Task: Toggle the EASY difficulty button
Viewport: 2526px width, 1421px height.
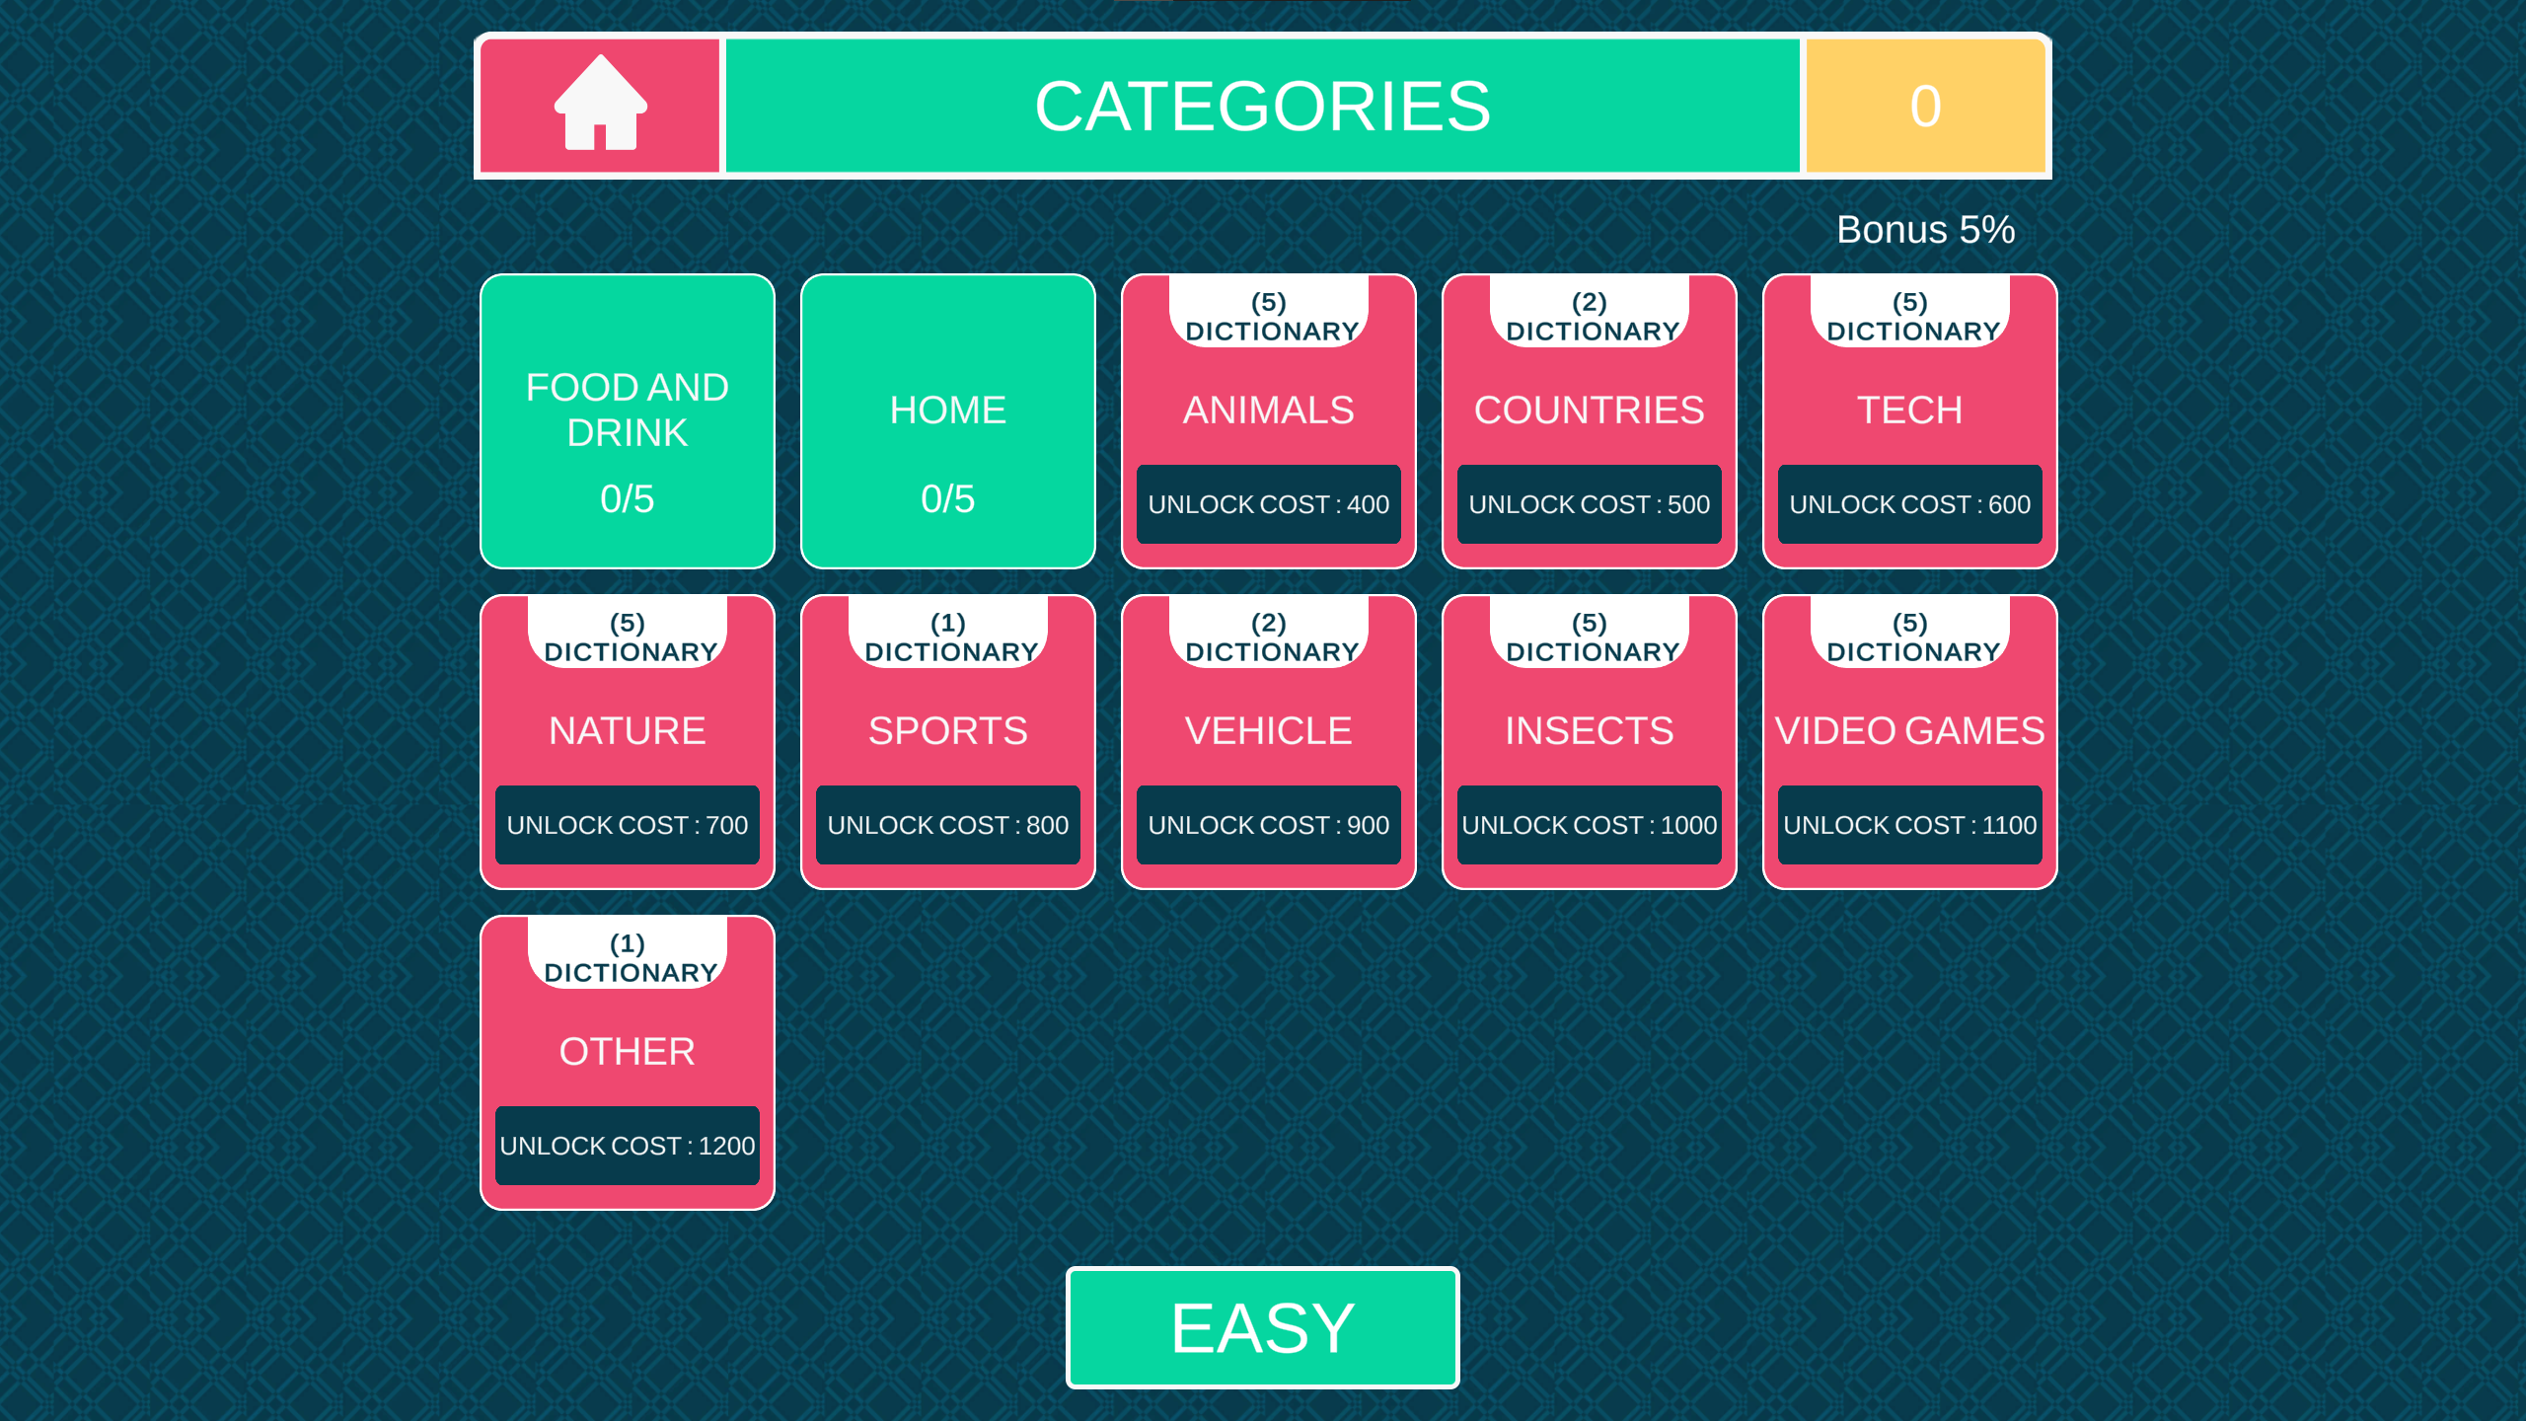Action: coord(1262,1327)
